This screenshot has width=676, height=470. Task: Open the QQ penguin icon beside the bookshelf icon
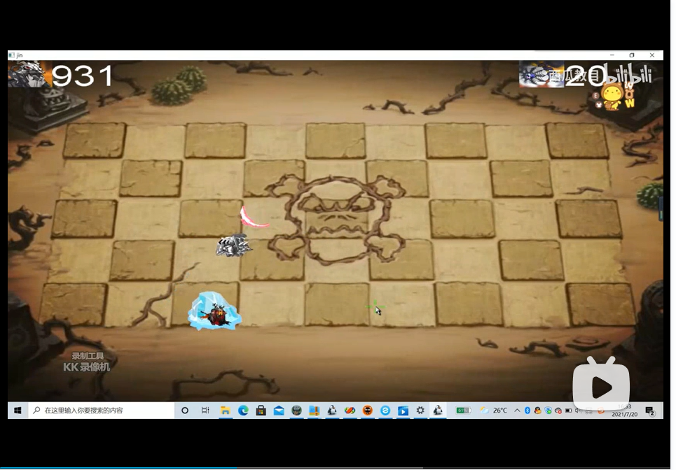332,411
